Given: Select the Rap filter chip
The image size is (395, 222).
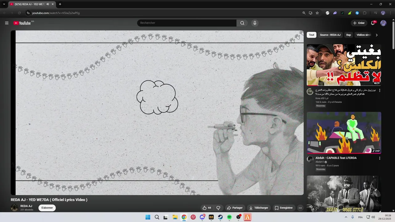Looking at the screenshot, I should click(x=348, y=35).
